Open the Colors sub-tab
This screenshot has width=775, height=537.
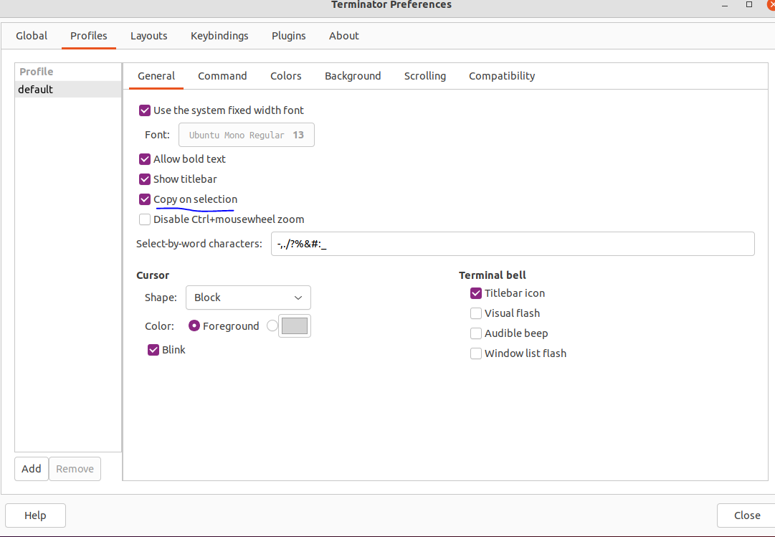(x=285, y=76)
